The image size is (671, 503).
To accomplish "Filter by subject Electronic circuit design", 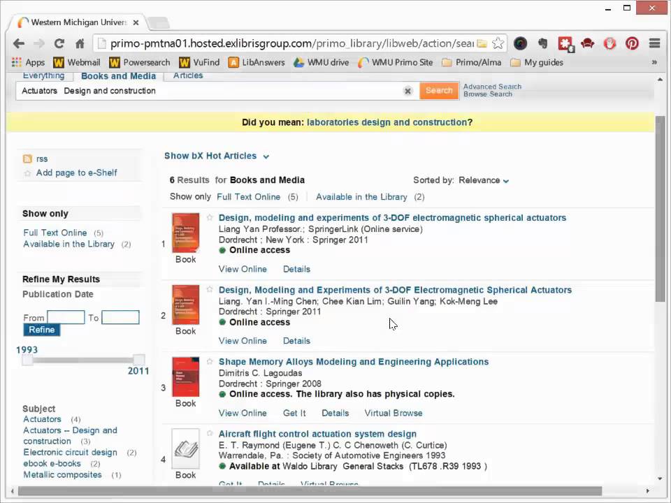I will [x=70, y=452].
